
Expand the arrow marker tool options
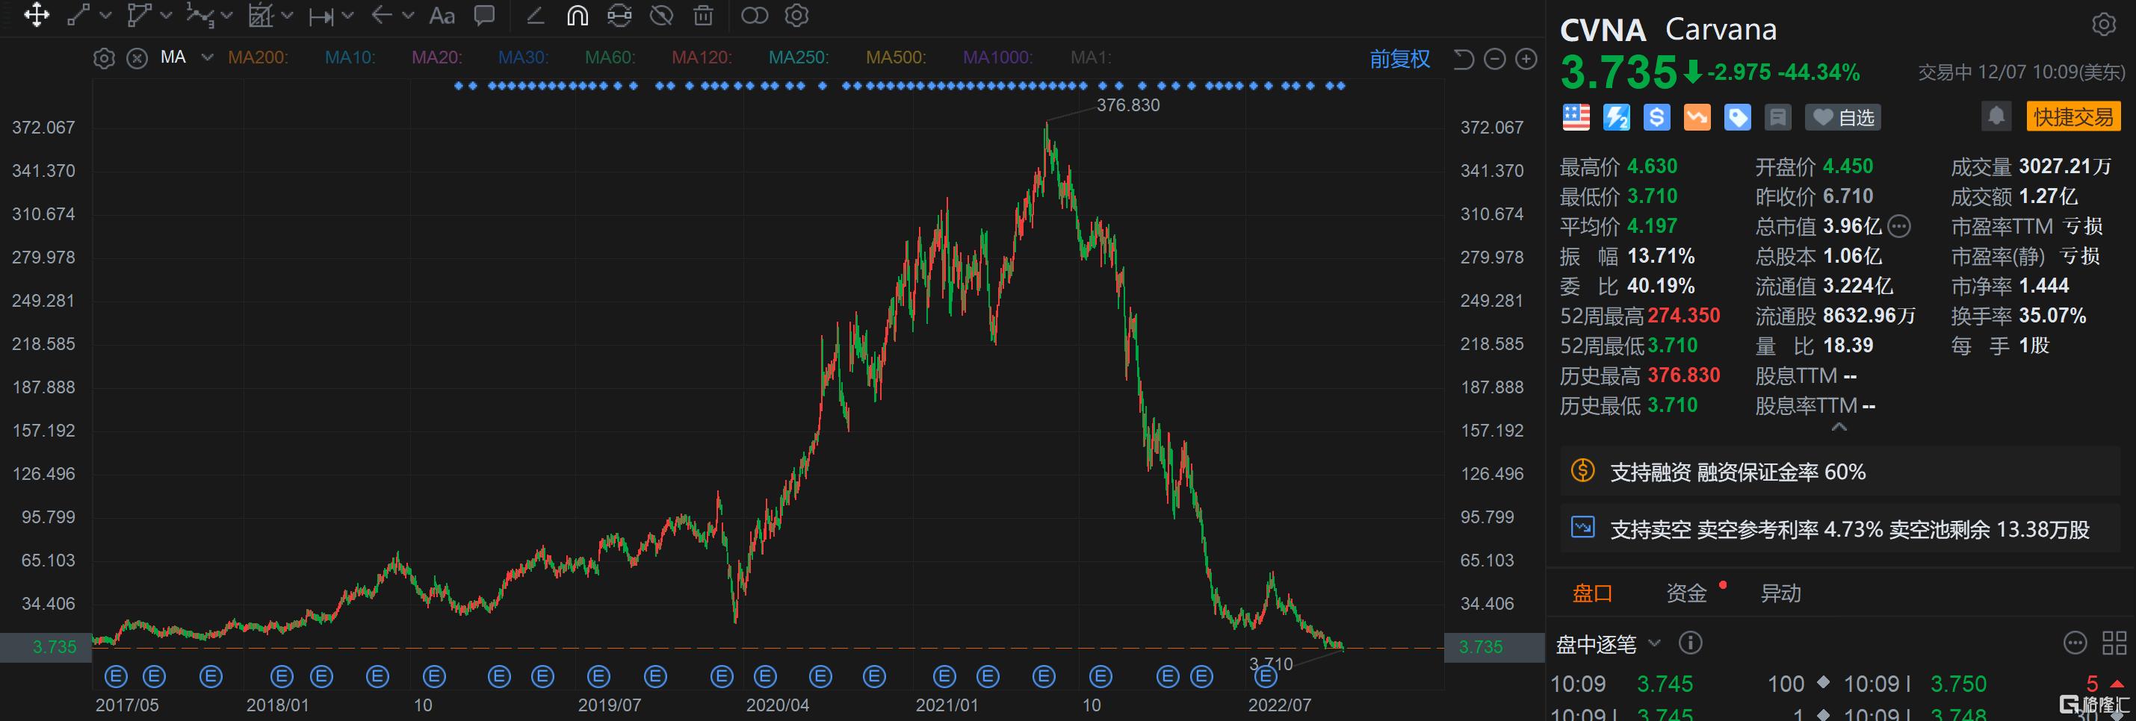408,15
